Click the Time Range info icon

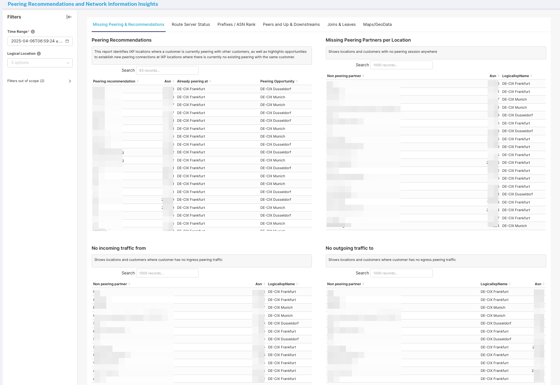point(33,32)
